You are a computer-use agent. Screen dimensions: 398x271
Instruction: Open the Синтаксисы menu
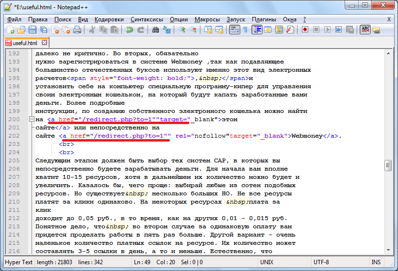point(147,19)
